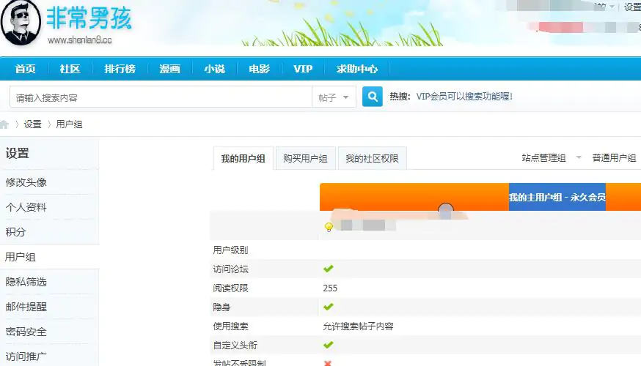The height and width of the screenshot is (366, 641).
Task: Click the 255 reading permission value
Action: 330,288
